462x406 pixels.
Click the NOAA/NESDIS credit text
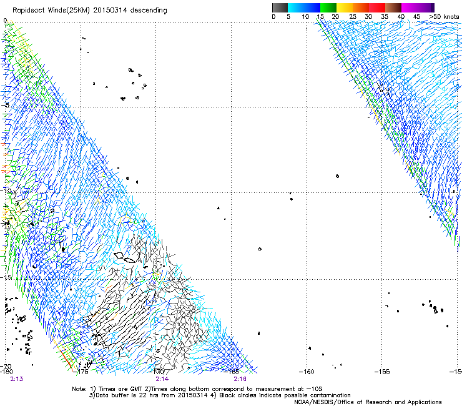pos(368,402)
